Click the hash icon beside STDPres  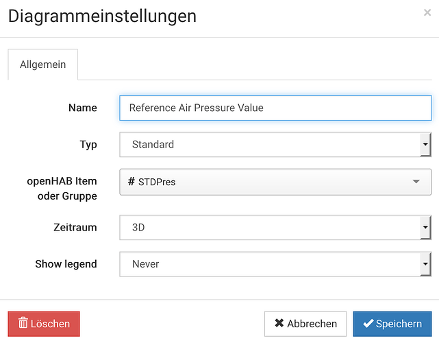pyautogui.click(x=131, y=182)
